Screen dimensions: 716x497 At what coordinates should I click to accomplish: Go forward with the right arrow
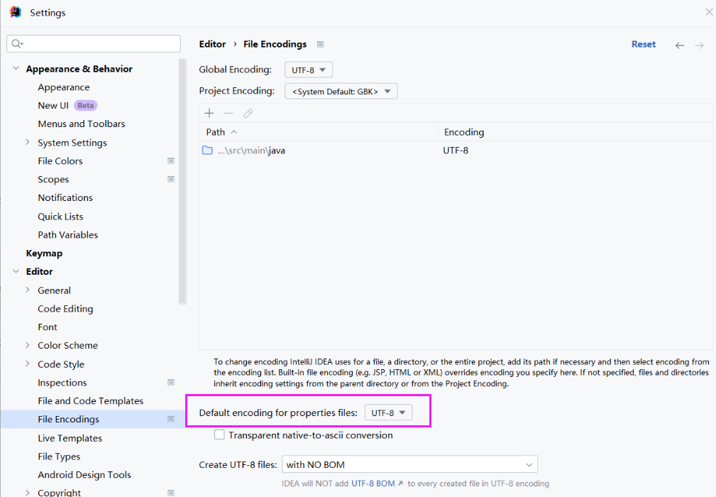pos(699,45)
